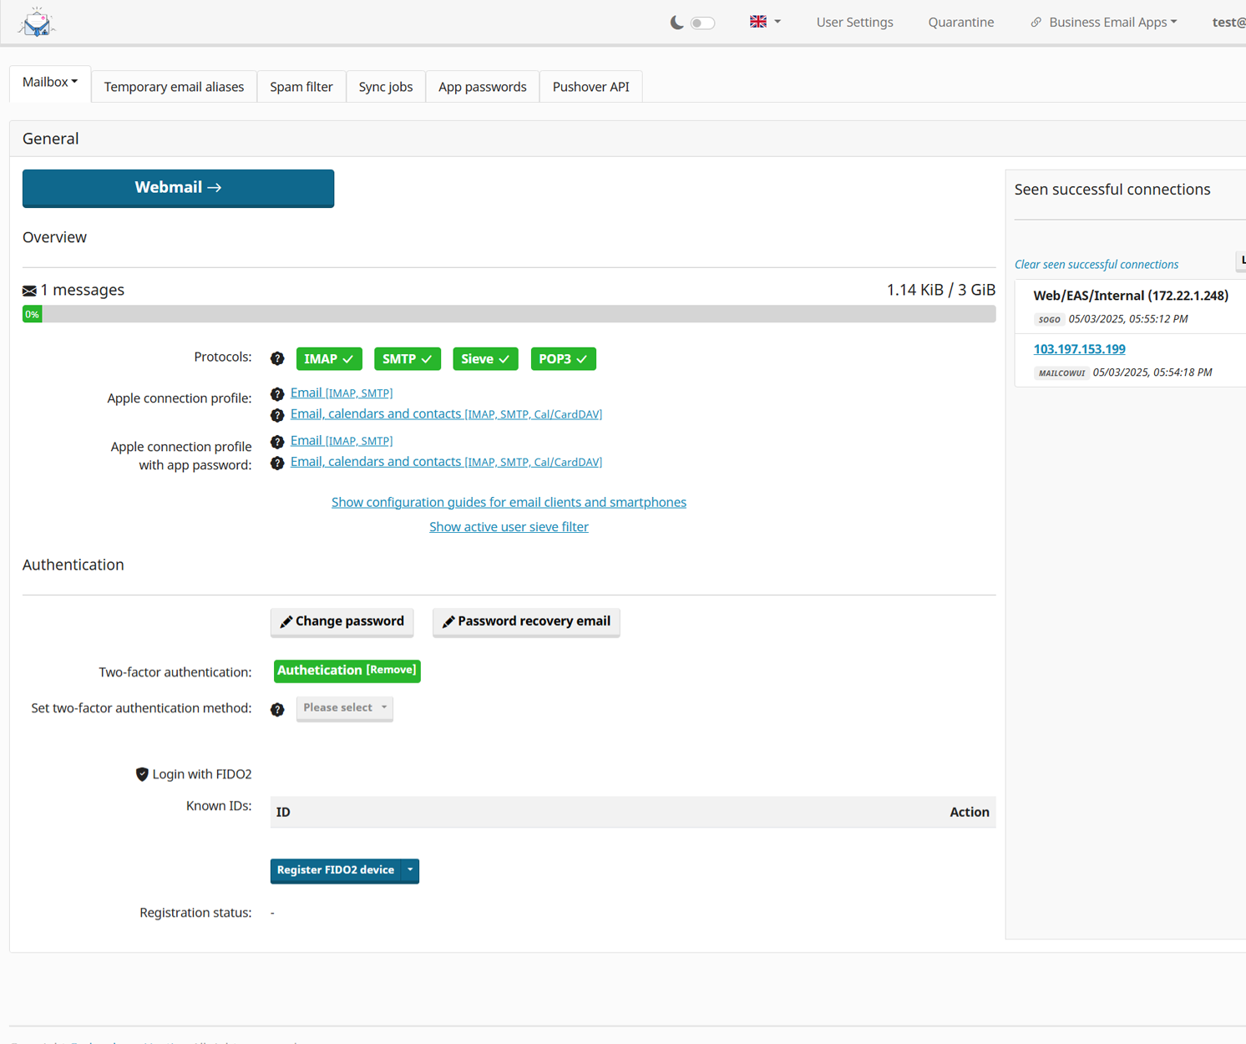This screenshot has width=1246, height=1044.
Task: Open Quarantine in top navigation
Action: 961,23
